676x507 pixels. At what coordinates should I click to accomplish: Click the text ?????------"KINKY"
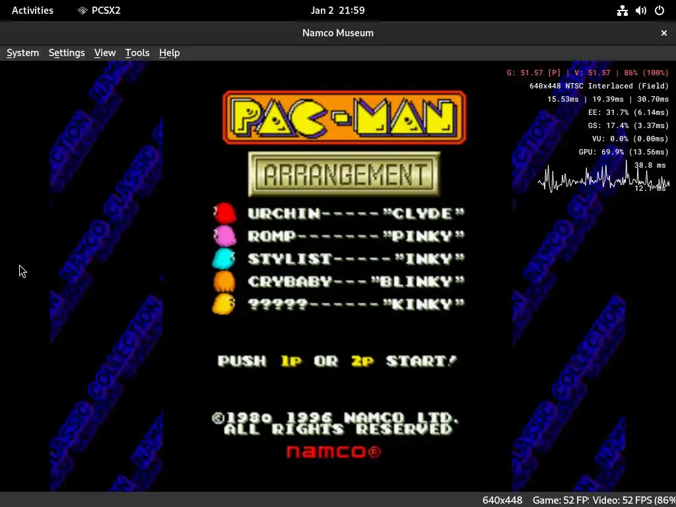click(356, 304)
